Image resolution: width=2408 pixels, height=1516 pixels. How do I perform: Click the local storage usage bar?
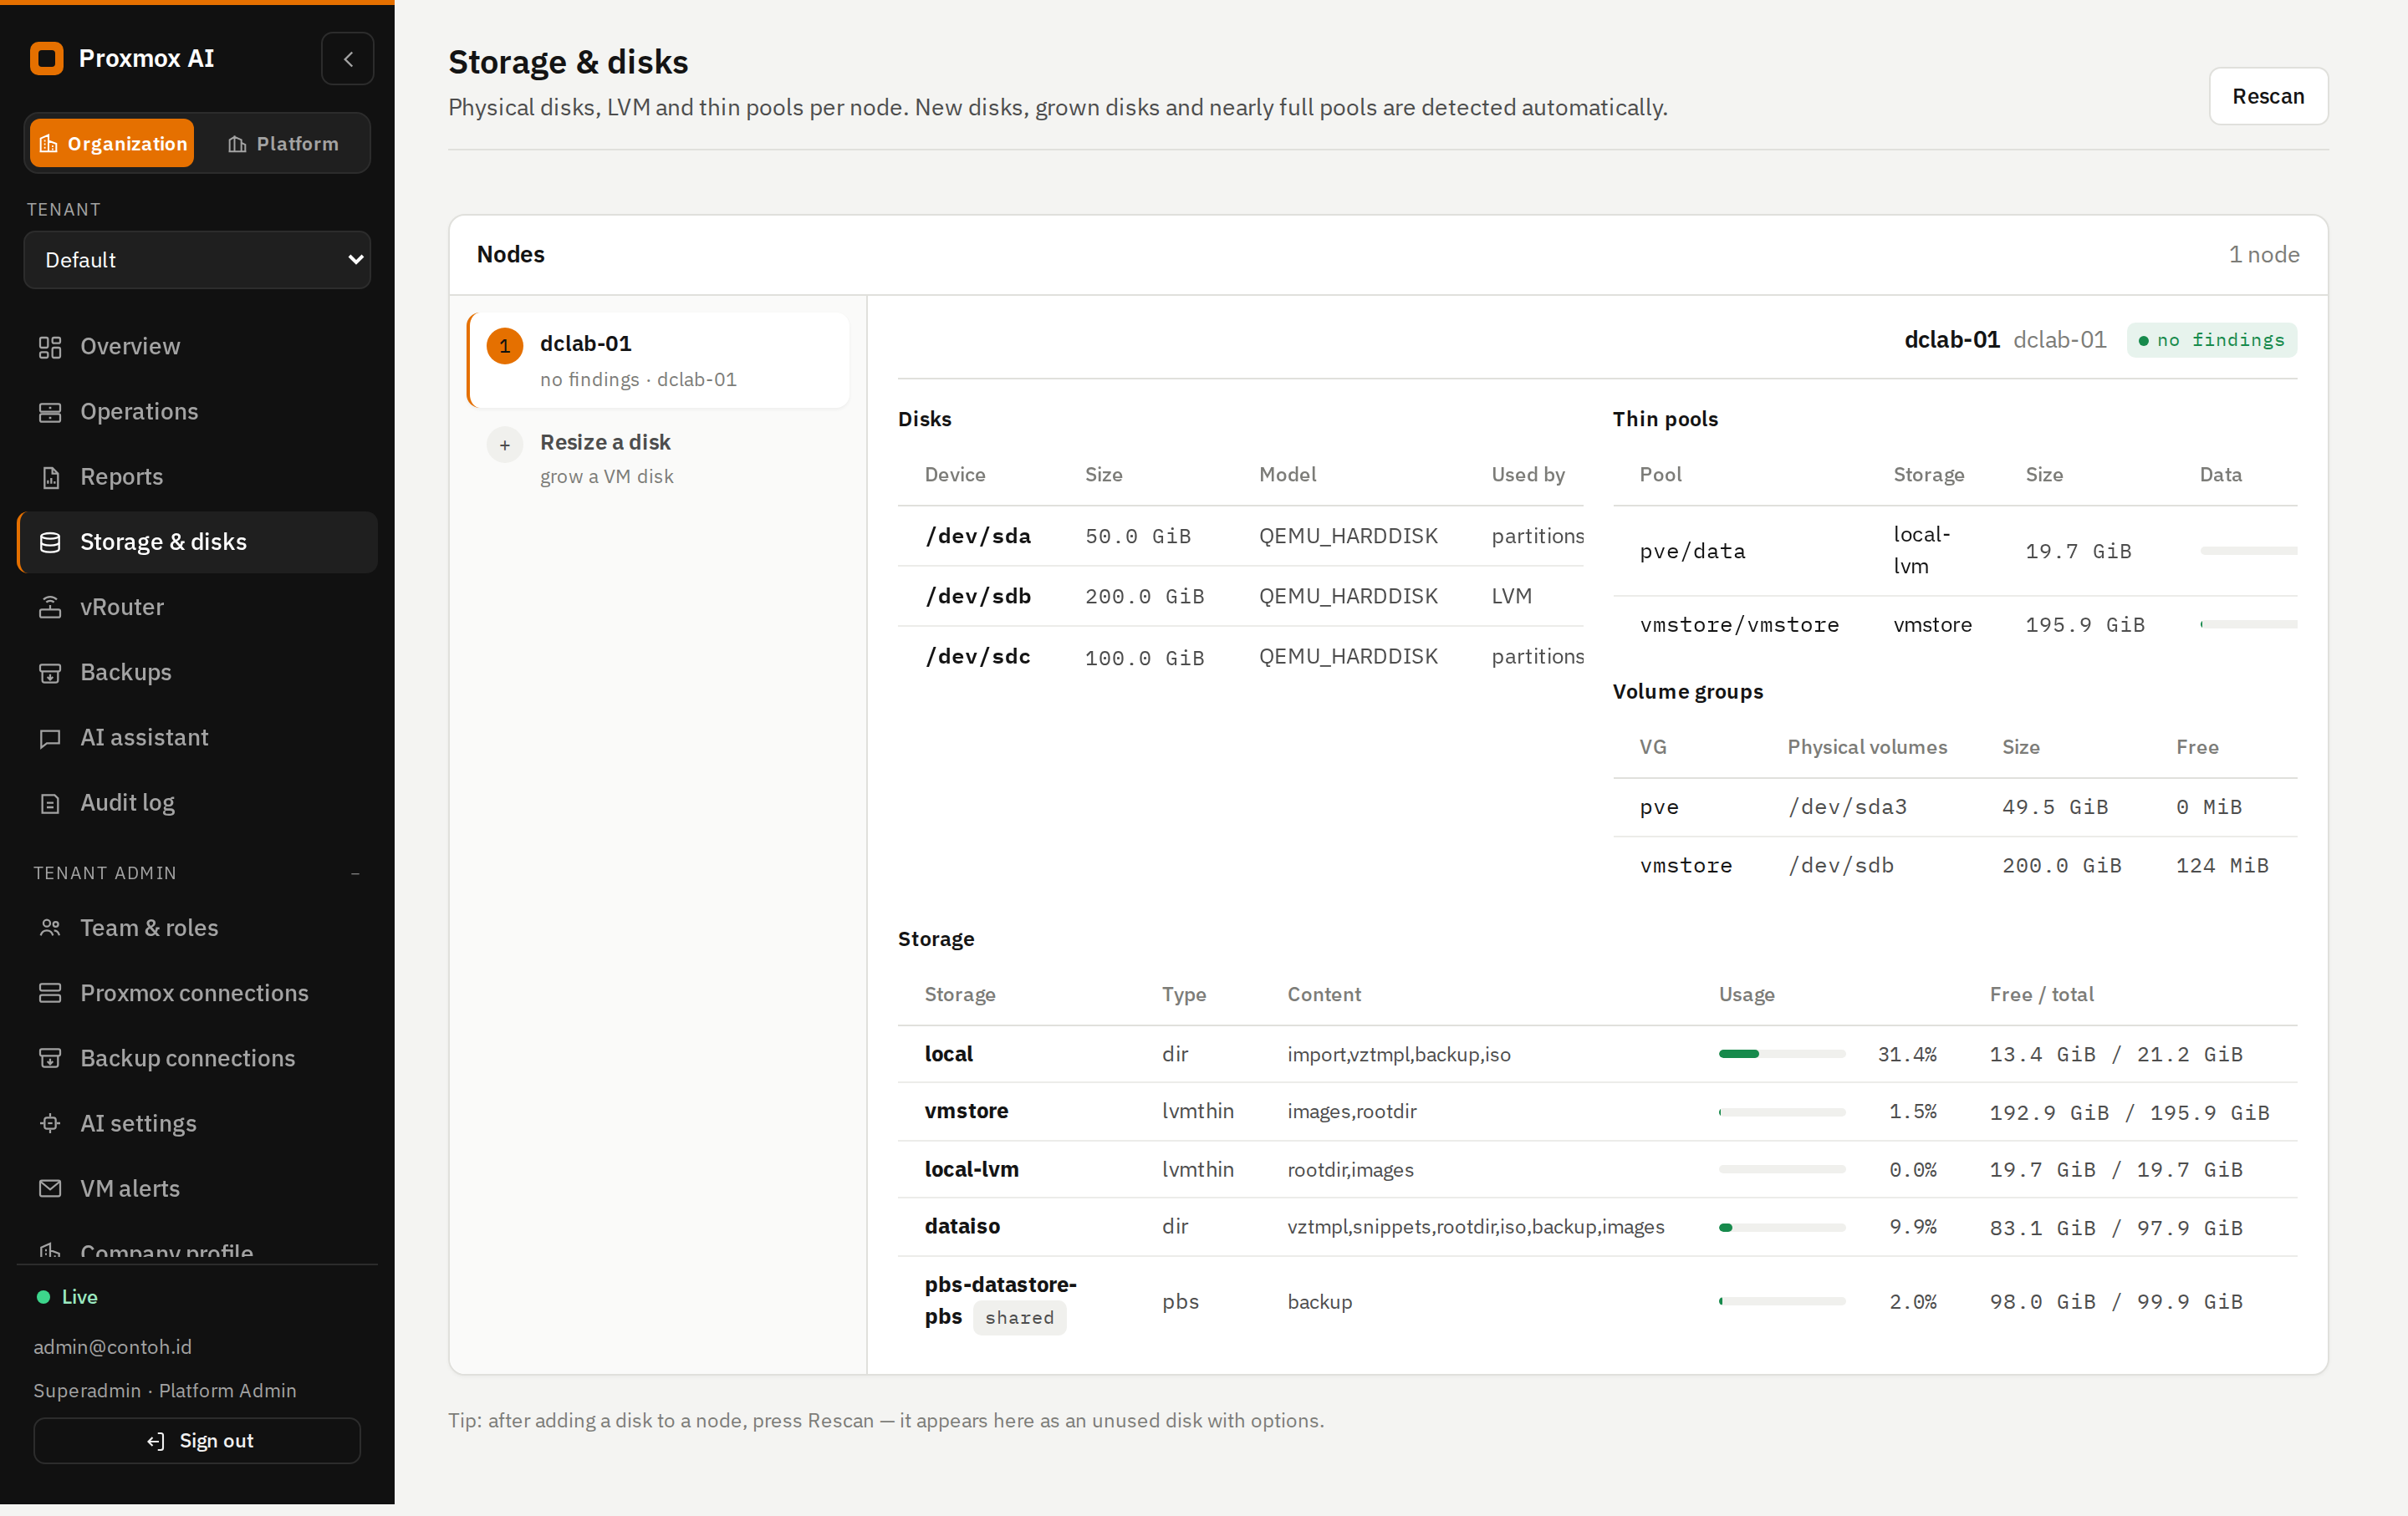pos(1782,1053)
